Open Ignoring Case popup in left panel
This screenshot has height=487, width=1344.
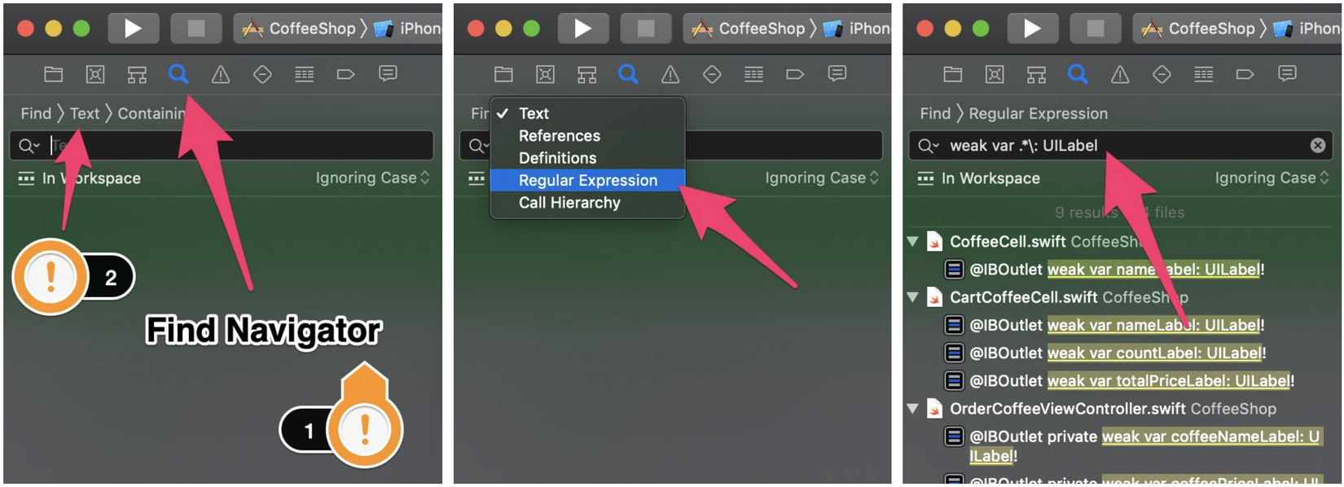[x=372, y=178]
